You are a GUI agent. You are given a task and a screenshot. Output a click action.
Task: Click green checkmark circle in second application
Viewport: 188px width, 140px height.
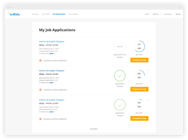pyautogui.click(x=120, y=76)
